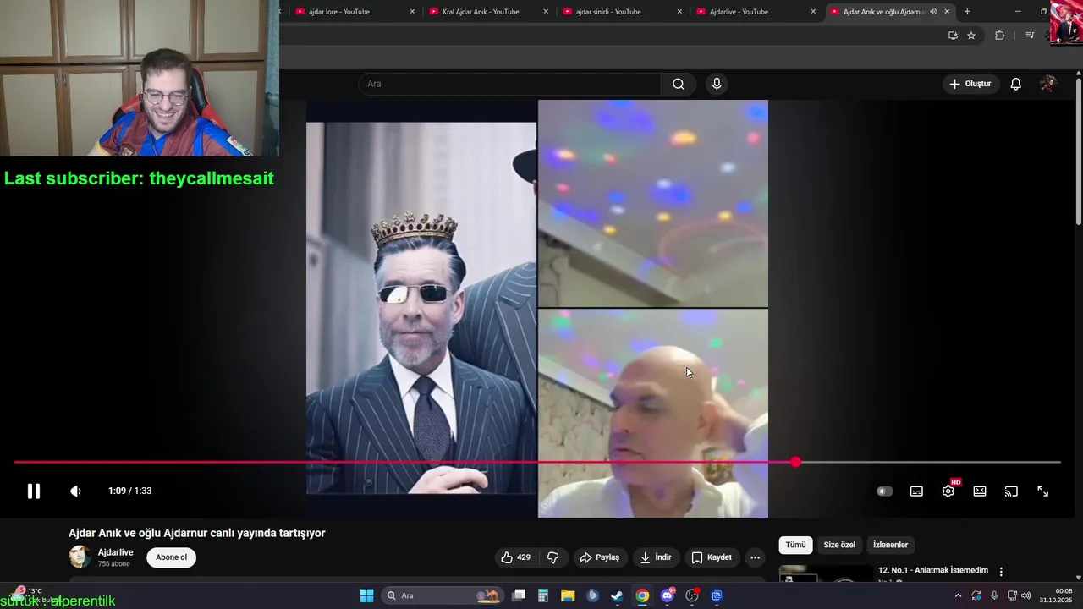Like the video with 429 likes
This screenshot has width=1083, height=609.
[515, 557]
